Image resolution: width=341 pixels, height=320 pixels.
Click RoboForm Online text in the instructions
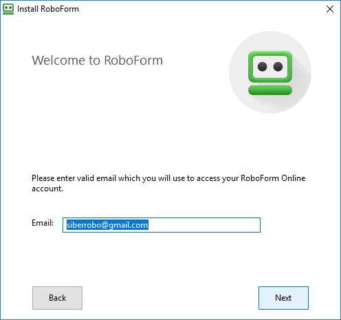tap(273, 178)
